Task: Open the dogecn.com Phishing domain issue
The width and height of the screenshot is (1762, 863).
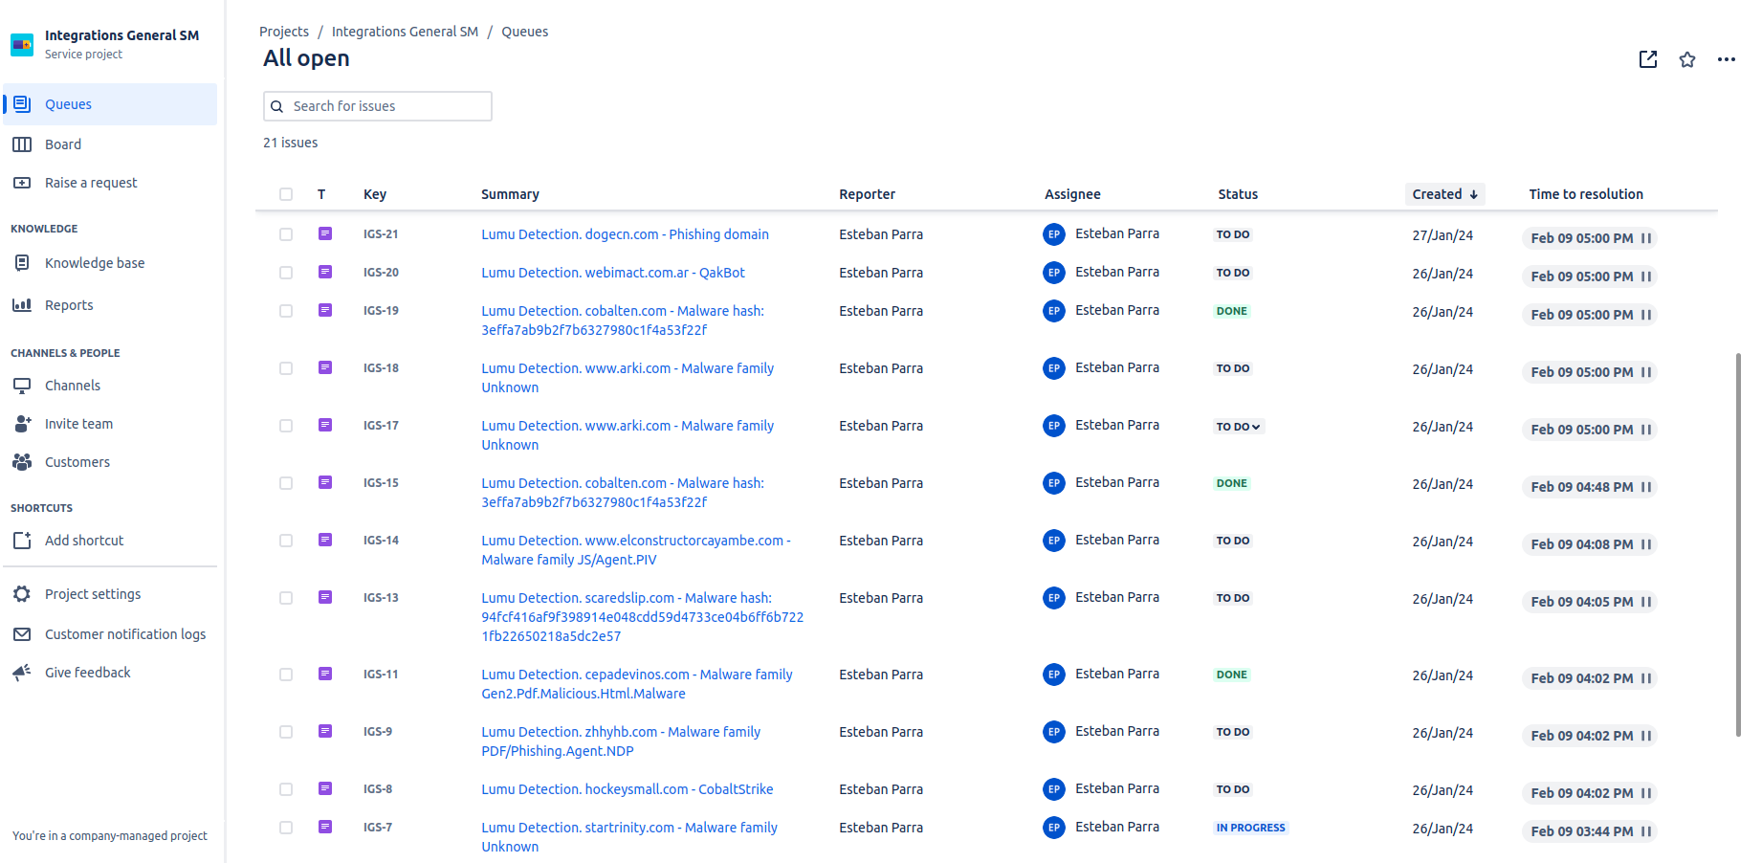Action: click(625, 234)
